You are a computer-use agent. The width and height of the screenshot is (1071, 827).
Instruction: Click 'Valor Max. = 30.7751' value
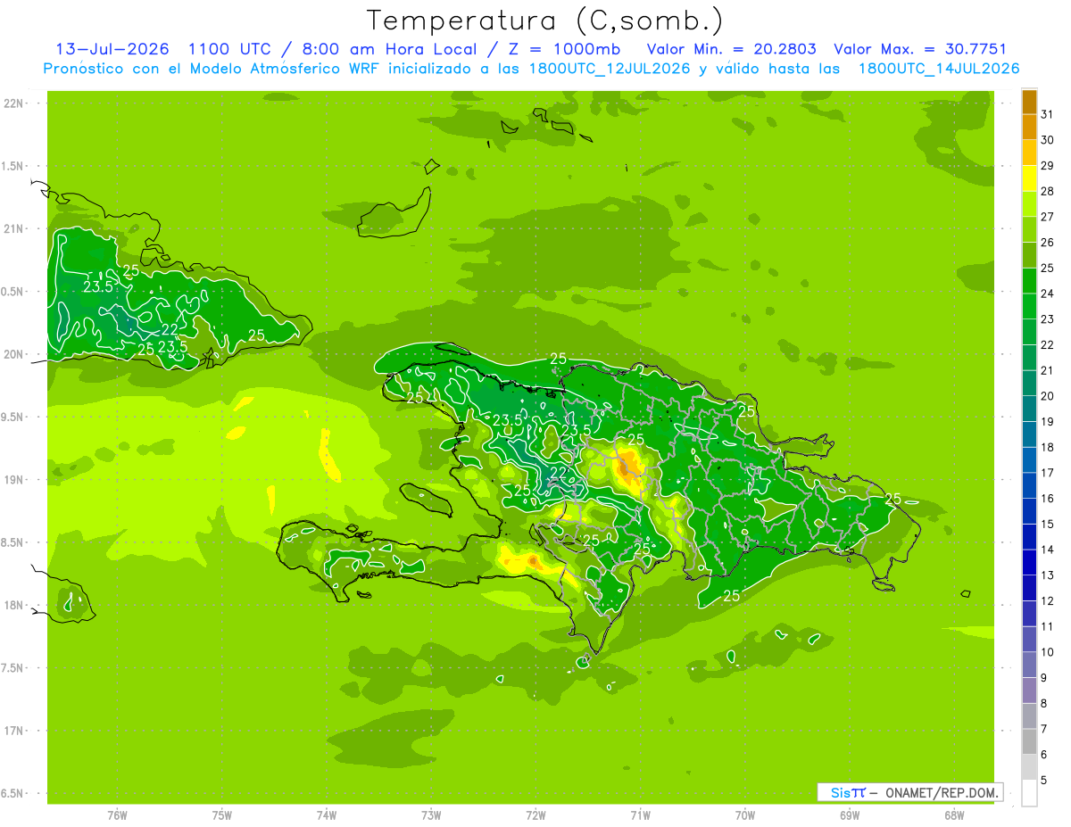[920, 49]
